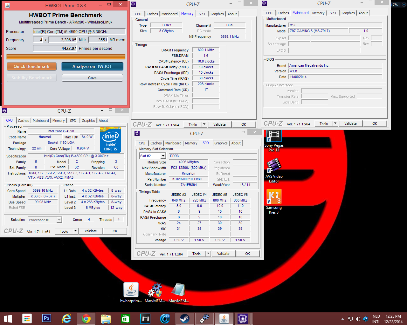Click the 'Z97 GAMING 5 (MS-7917)' model value

pos(318,31)
